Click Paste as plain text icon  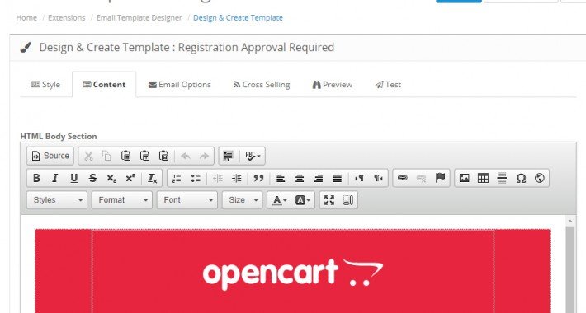coord(144,156)
